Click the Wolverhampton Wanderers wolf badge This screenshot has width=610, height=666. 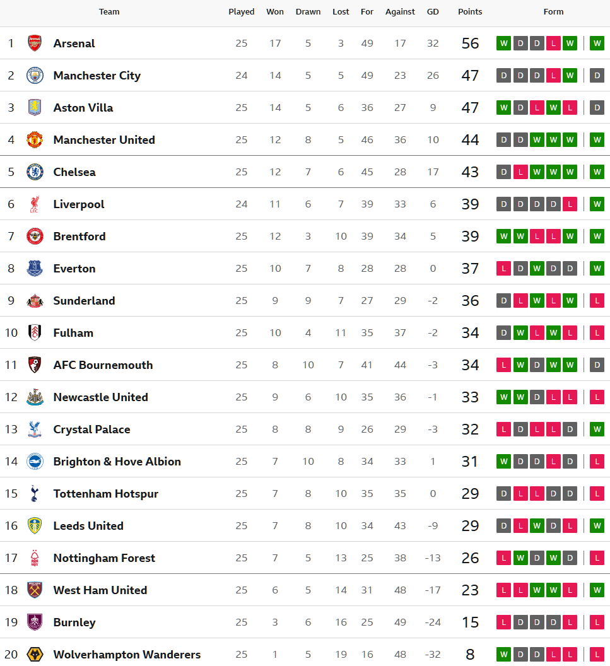pos(35,655)
